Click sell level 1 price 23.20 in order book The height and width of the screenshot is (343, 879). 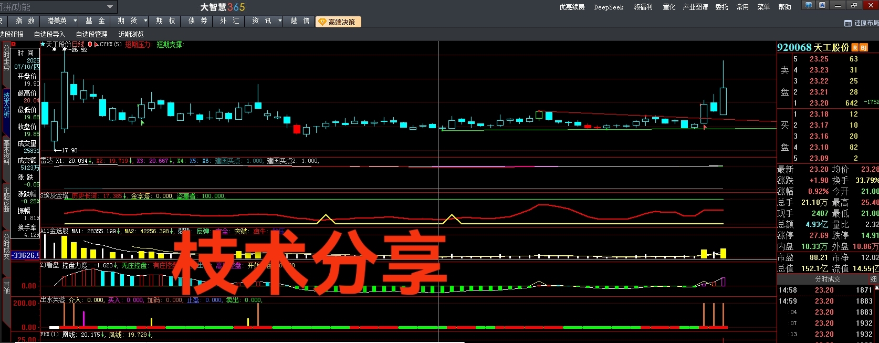click(819, 103)
